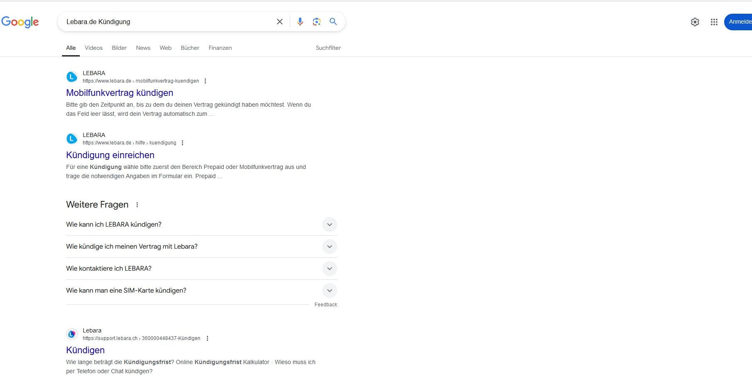The height and width of the screenshot is (379, 752).
Task: Click the support.lebara.ch result favicon
Action: (x=72, y=334)
